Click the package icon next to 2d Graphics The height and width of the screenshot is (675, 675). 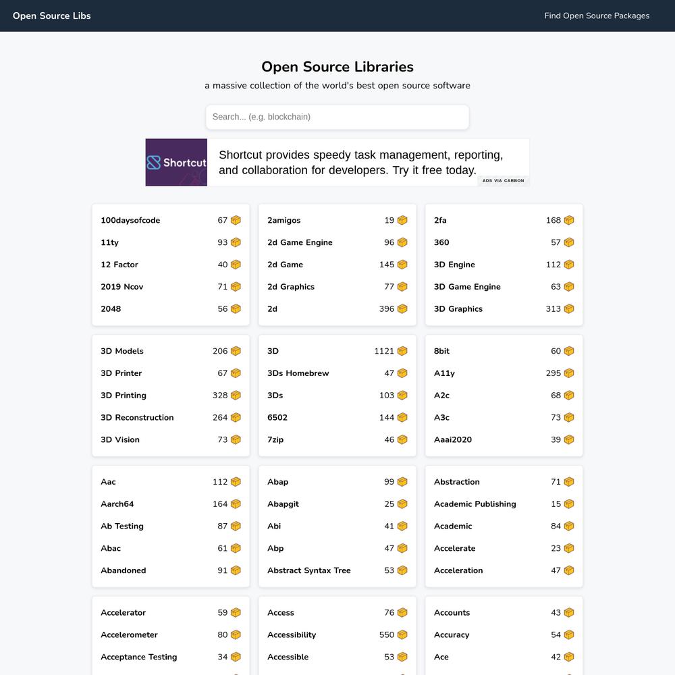tap(402, 287)
